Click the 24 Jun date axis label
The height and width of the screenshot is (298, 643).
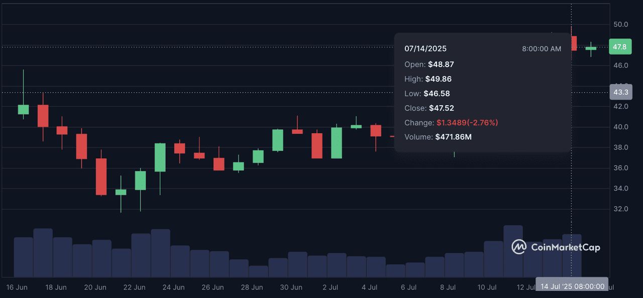tap(174, 287)
